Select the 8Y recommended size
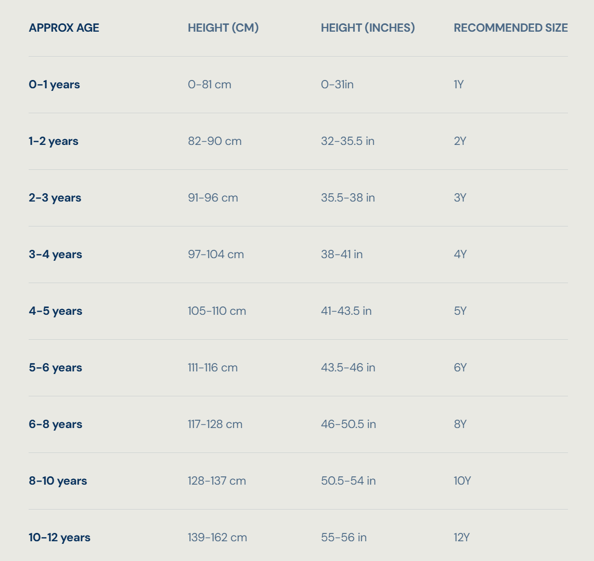The height and width of the screenshot is (561, 594). click(x=460, y=424)
